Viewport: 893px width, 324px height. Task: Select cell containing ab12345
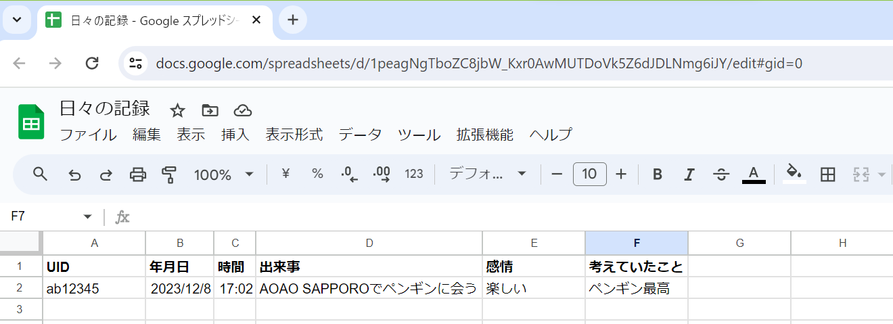click(x=94, y=288)
